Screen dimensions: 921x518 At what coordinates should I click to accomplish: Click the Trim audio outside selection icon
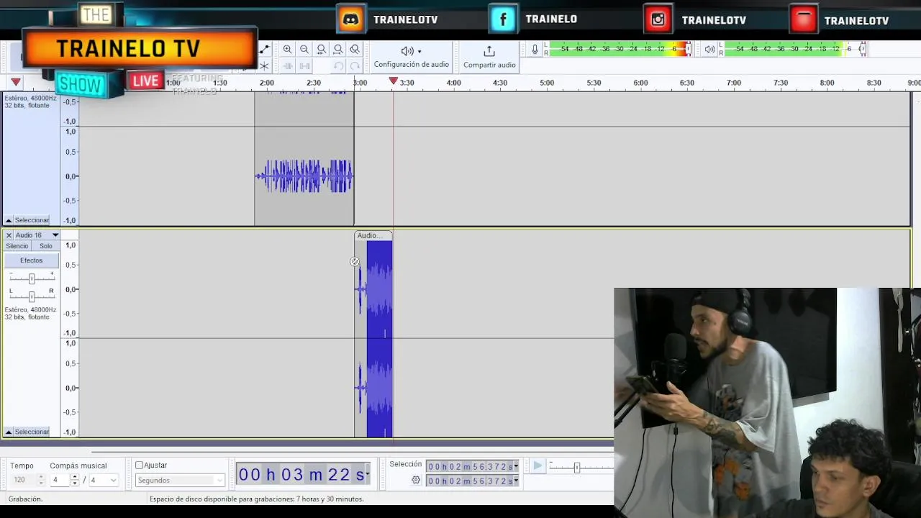click(287, 66)
